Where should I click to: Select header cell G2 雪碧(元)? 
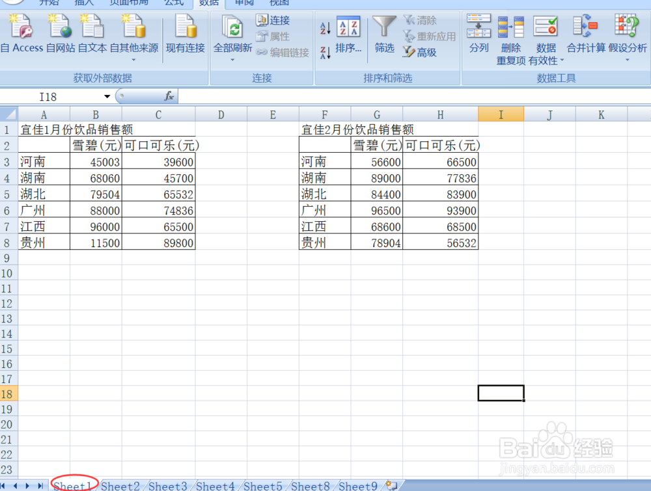pos(376,145)
